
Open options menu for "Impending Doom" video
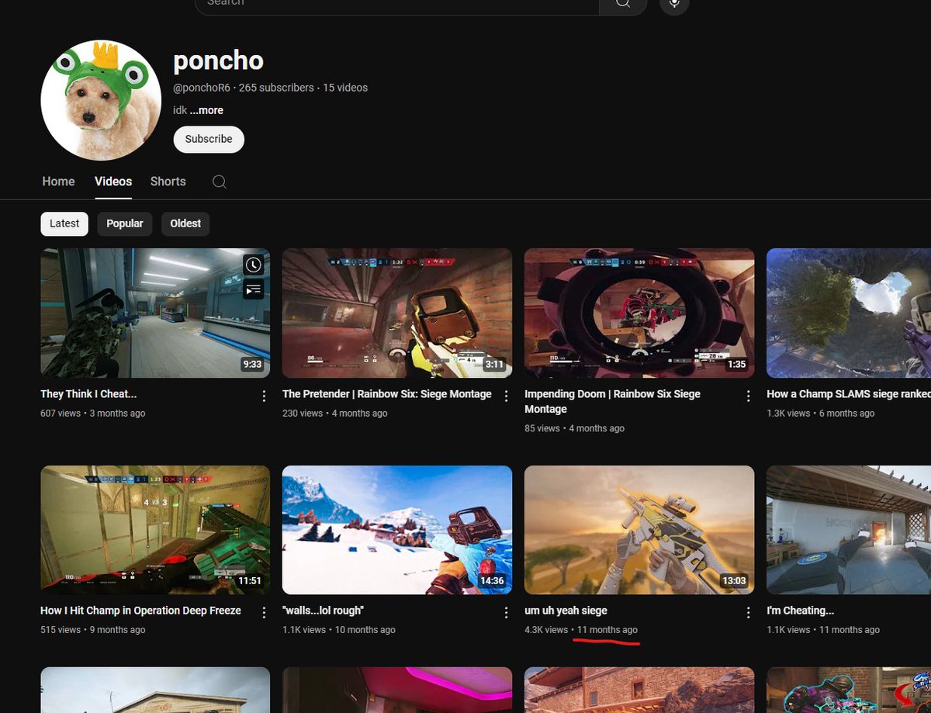[x=748, y=396]
